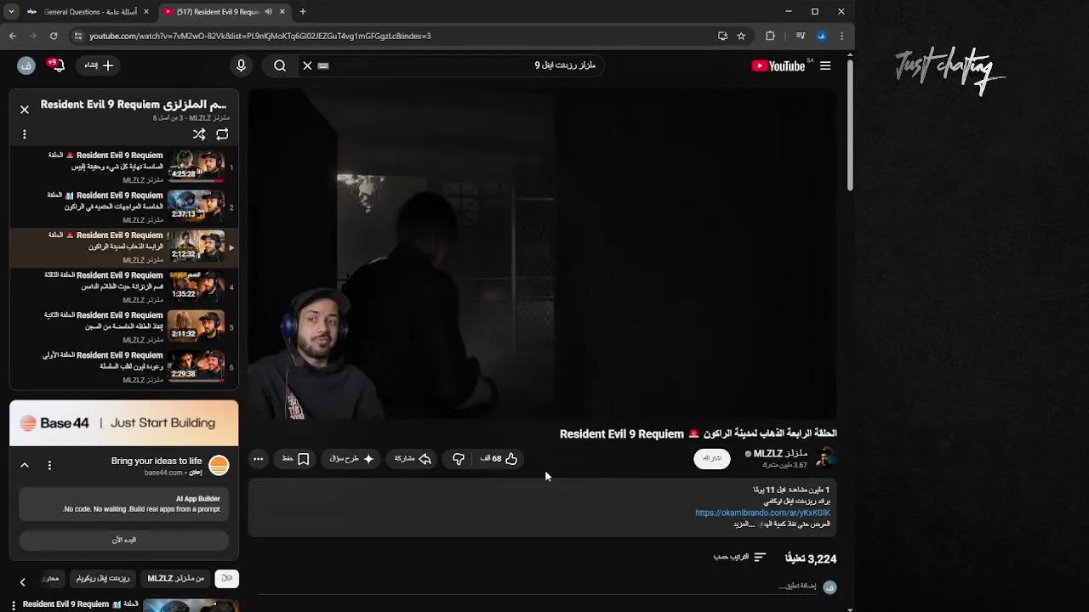Viewport: 1089px width, 612px height.
Task: Select currently playing playlist video 2:12:32
Action: (x=124, y=247)
